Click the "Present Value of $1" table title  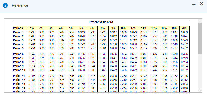[x=101, y=22]
